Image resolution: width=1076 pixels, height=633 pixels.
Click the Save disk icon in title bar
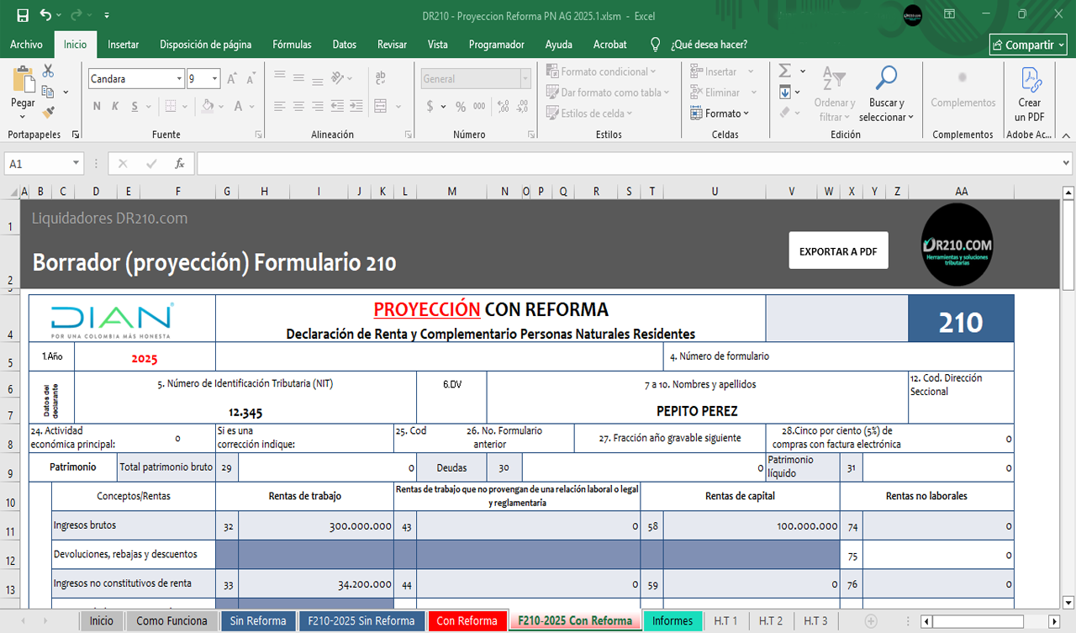tap(23, 16)
